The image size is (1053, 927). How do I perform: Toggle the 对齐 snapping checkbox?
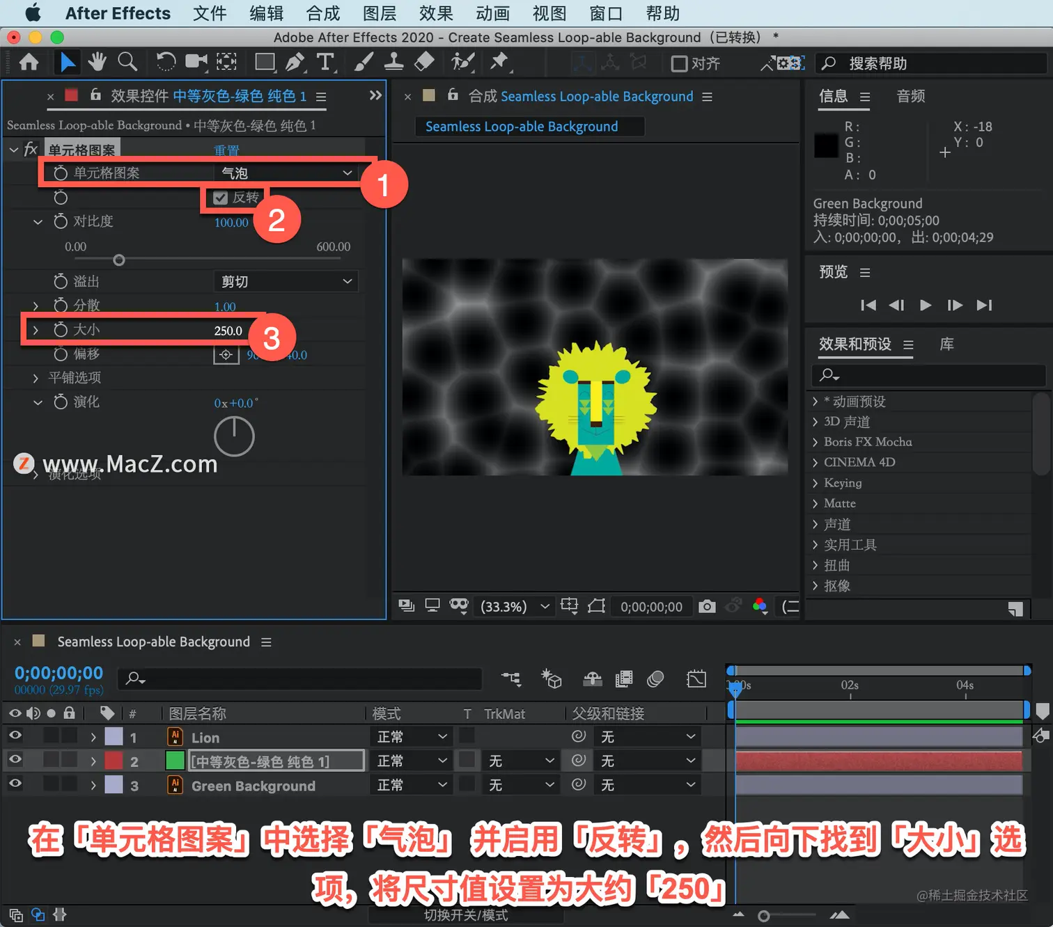click(679, 63)
